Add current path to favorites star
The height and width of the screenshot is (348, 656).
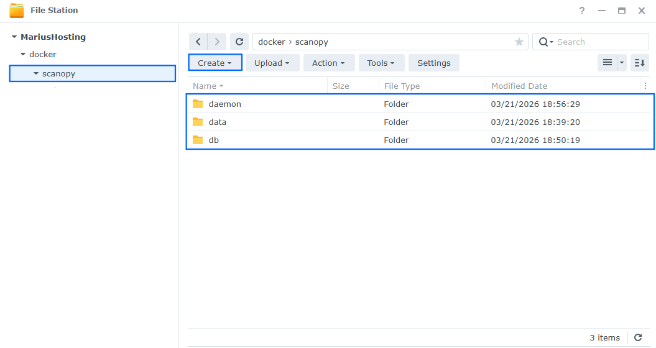[519, 42]
